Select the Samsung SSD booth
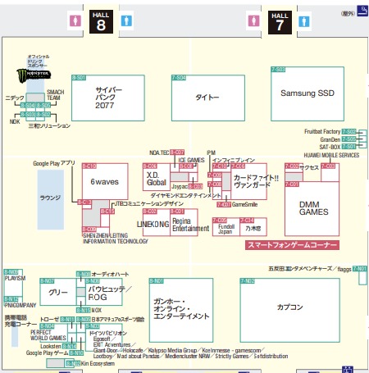 click(307, 93)
